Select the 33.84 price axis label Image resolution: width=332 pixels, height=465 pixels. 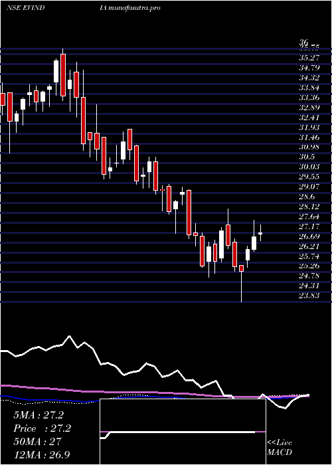click(x=309, y=88)
